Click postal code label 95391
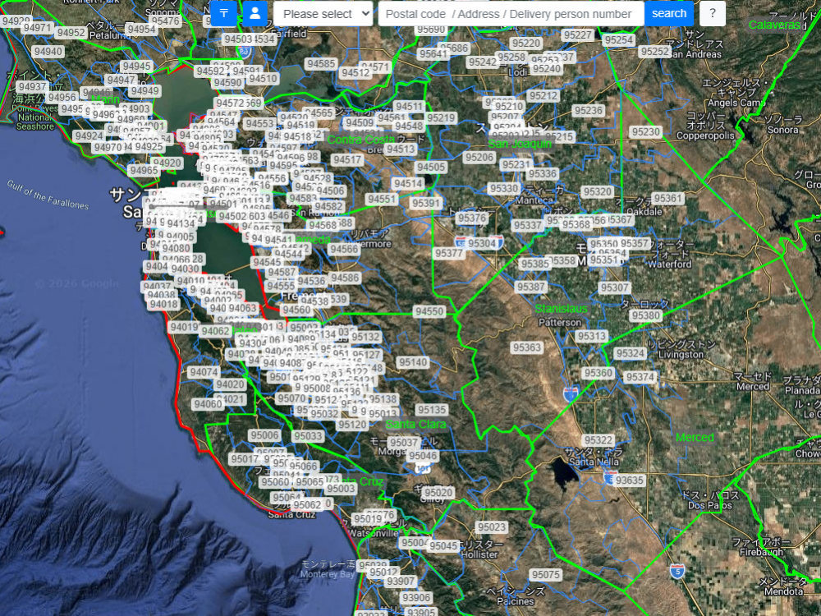 425,203
